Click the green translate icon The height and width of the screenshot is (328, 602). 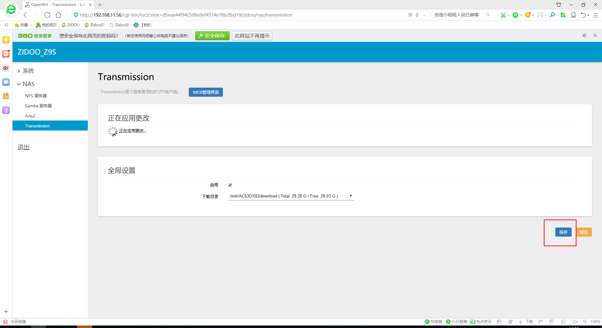pos(515,15)
